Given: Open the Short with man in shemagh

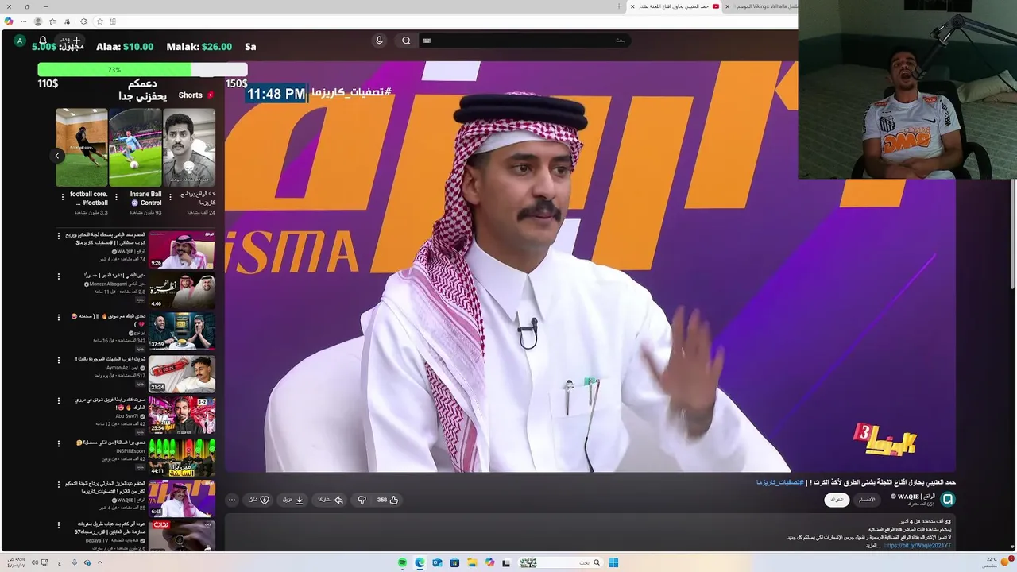Looking at the screenshot, I should point(189,148).
